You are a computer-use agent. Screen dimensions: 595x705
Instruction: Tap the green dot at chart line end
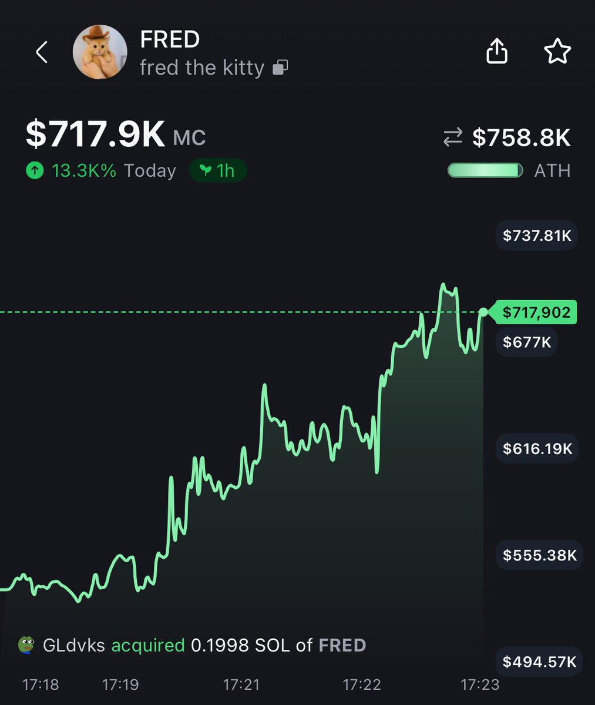pyautogui.click(x=483, y=312)
